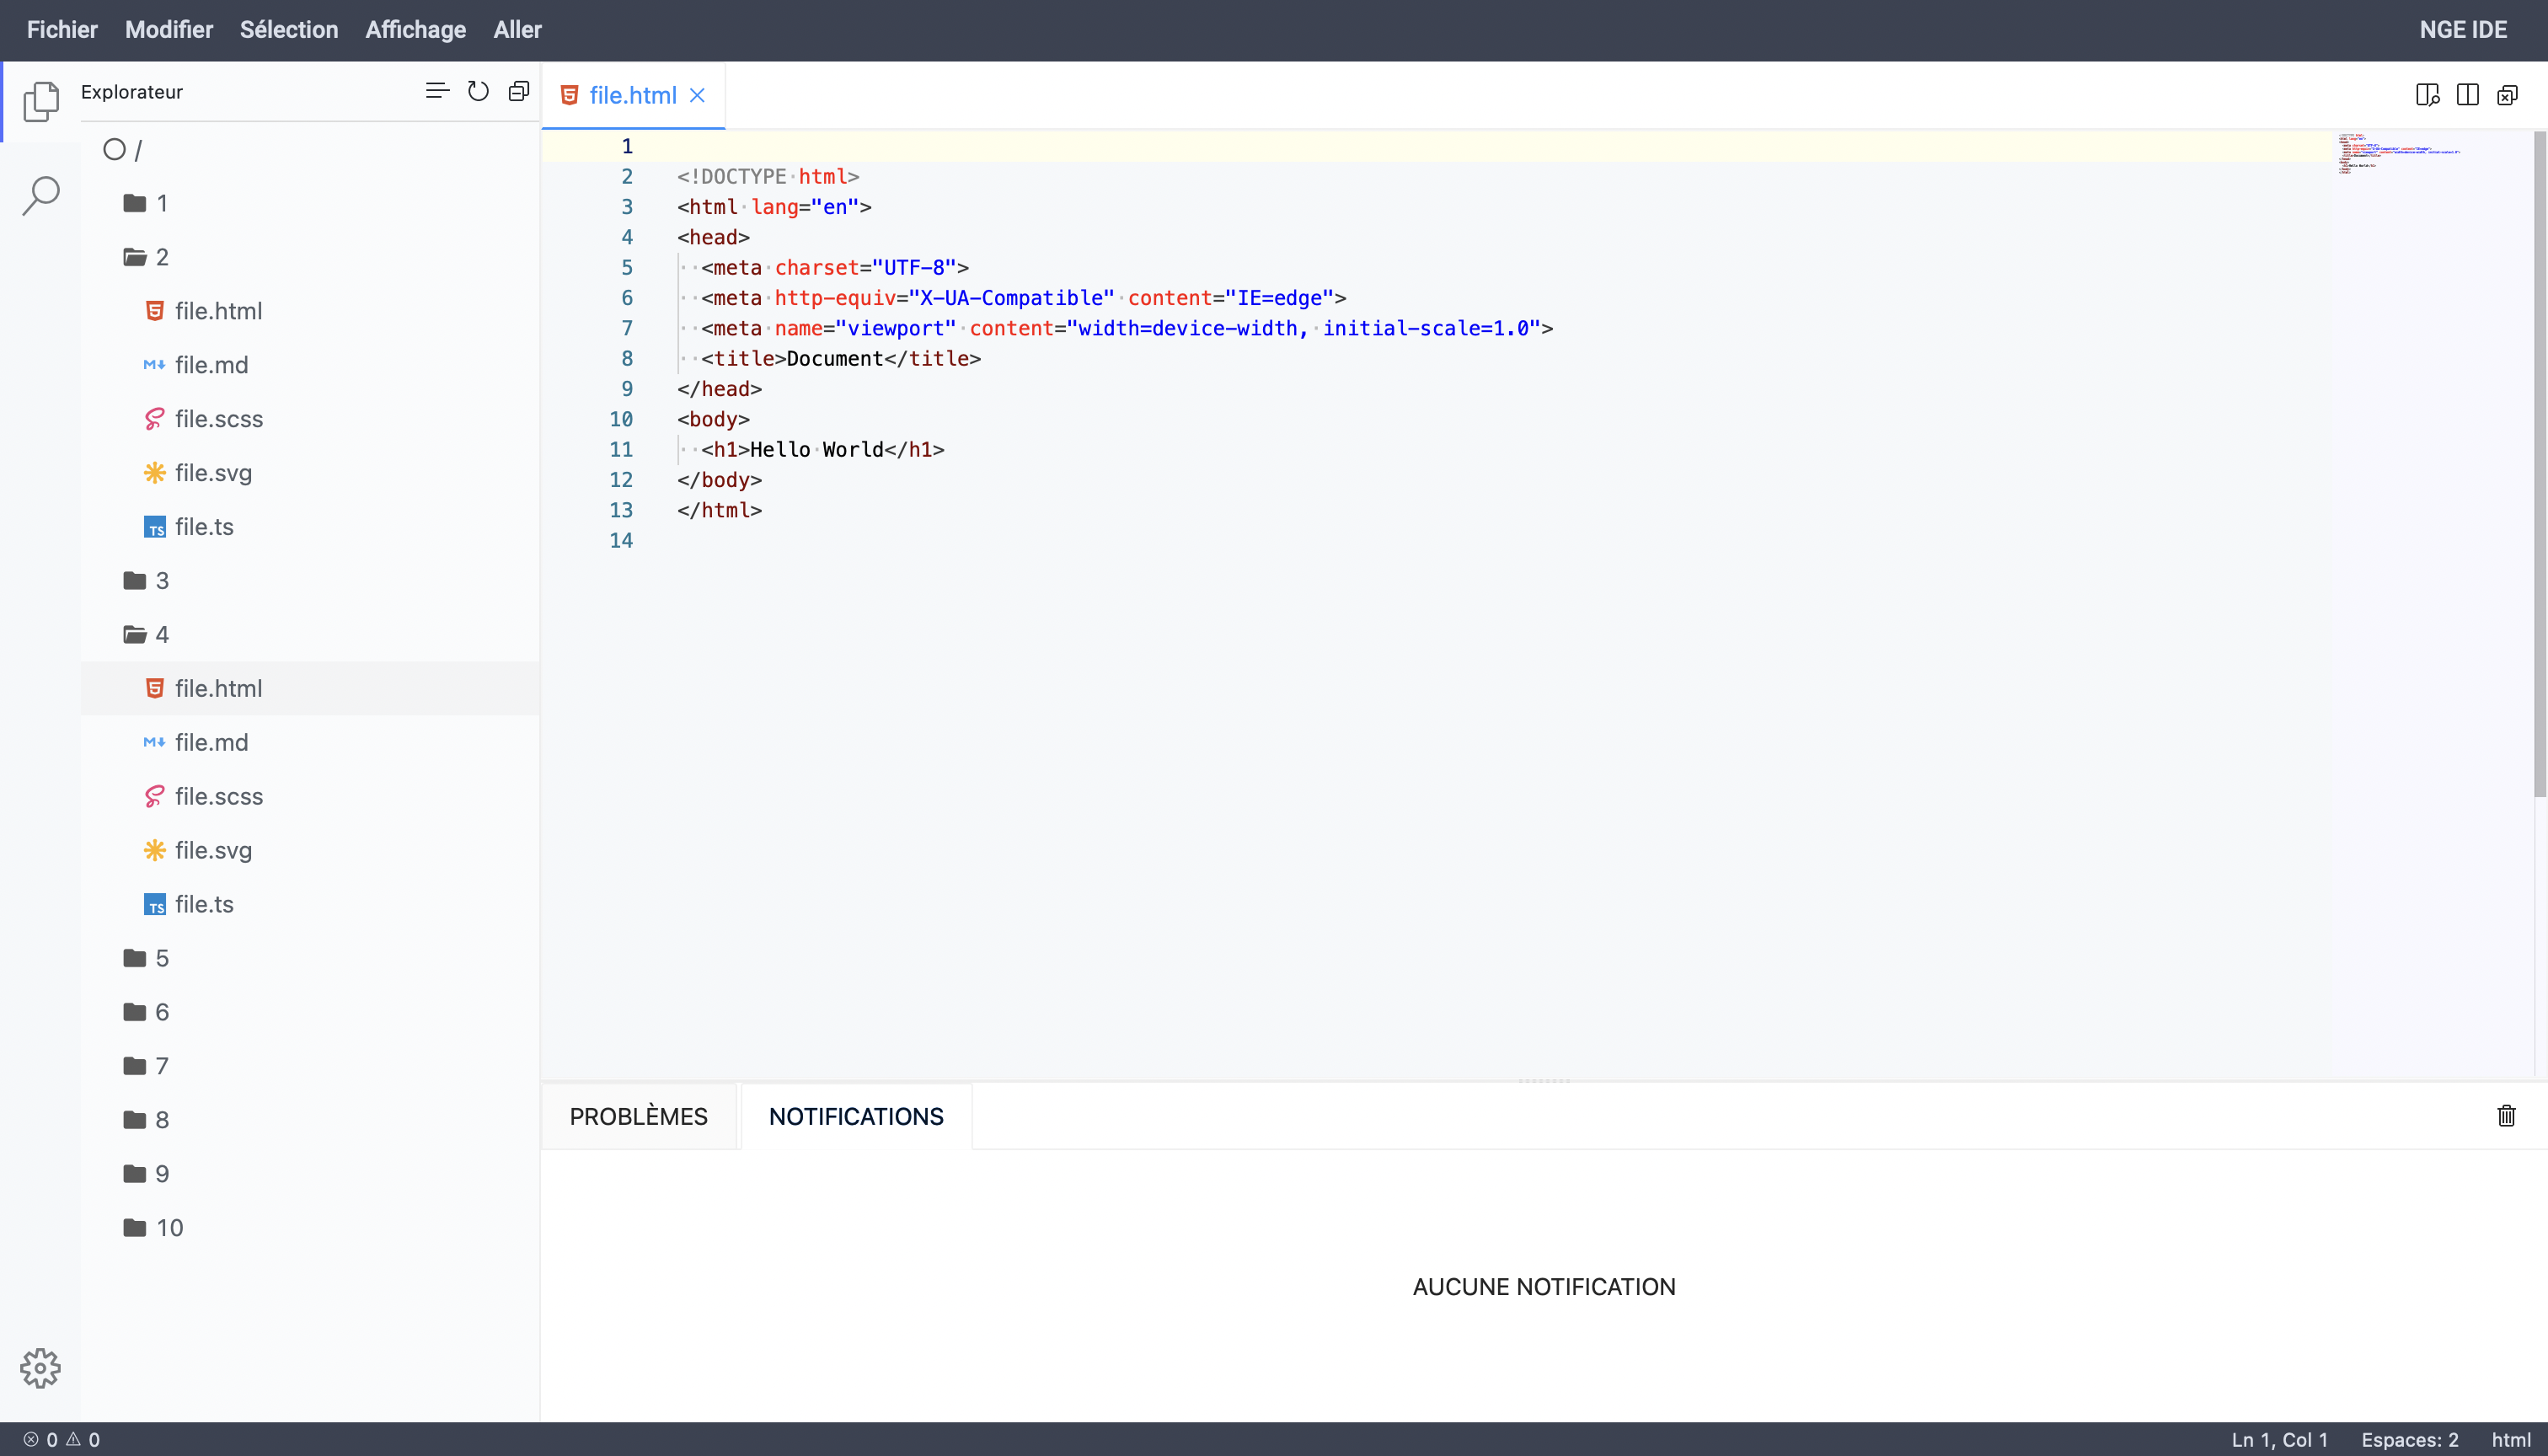2548x1456 pixels.
Task: Expand folder 1
Action: (x=310, y=203)
